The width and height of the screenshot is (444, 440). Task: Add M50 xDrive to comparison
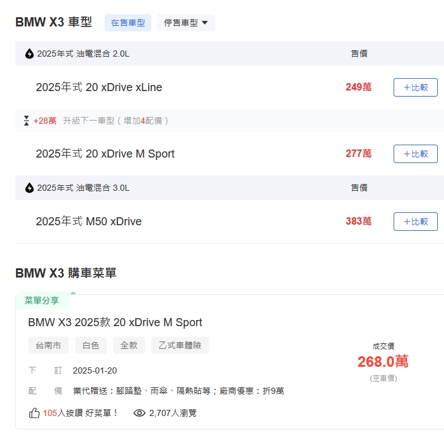(x=415, y=222)
